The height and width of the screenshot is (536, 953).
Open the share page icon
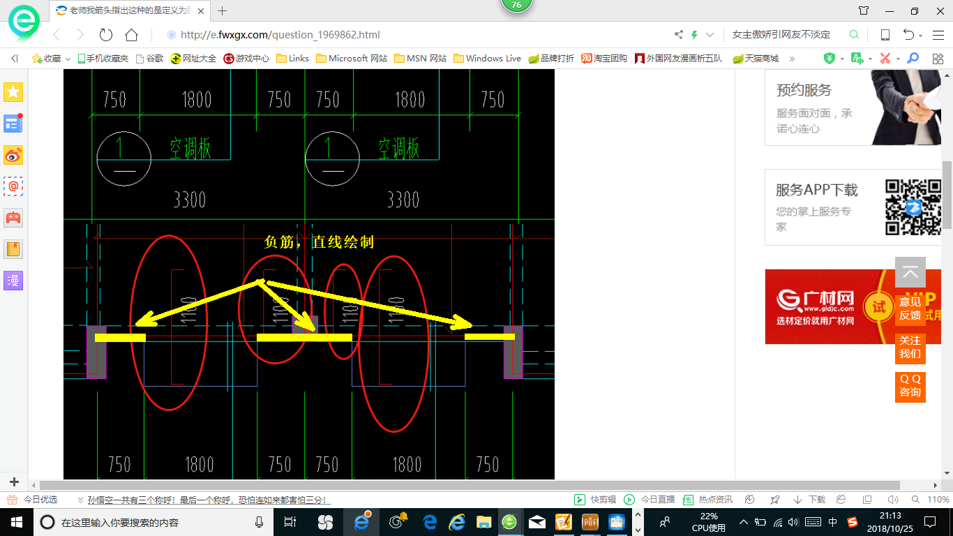[679, 35]
